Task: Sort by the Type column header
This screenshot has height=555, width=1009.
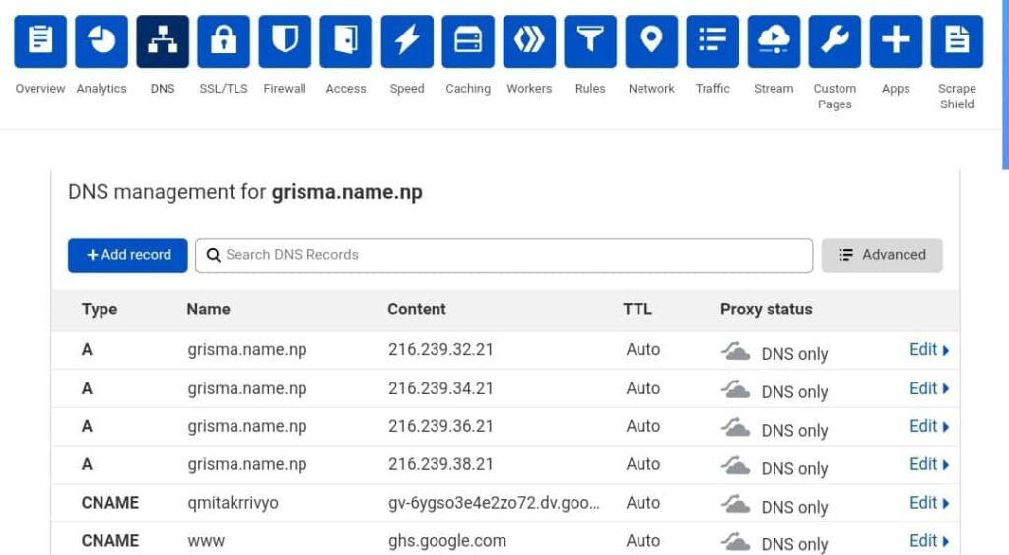Action: [100, 310]
